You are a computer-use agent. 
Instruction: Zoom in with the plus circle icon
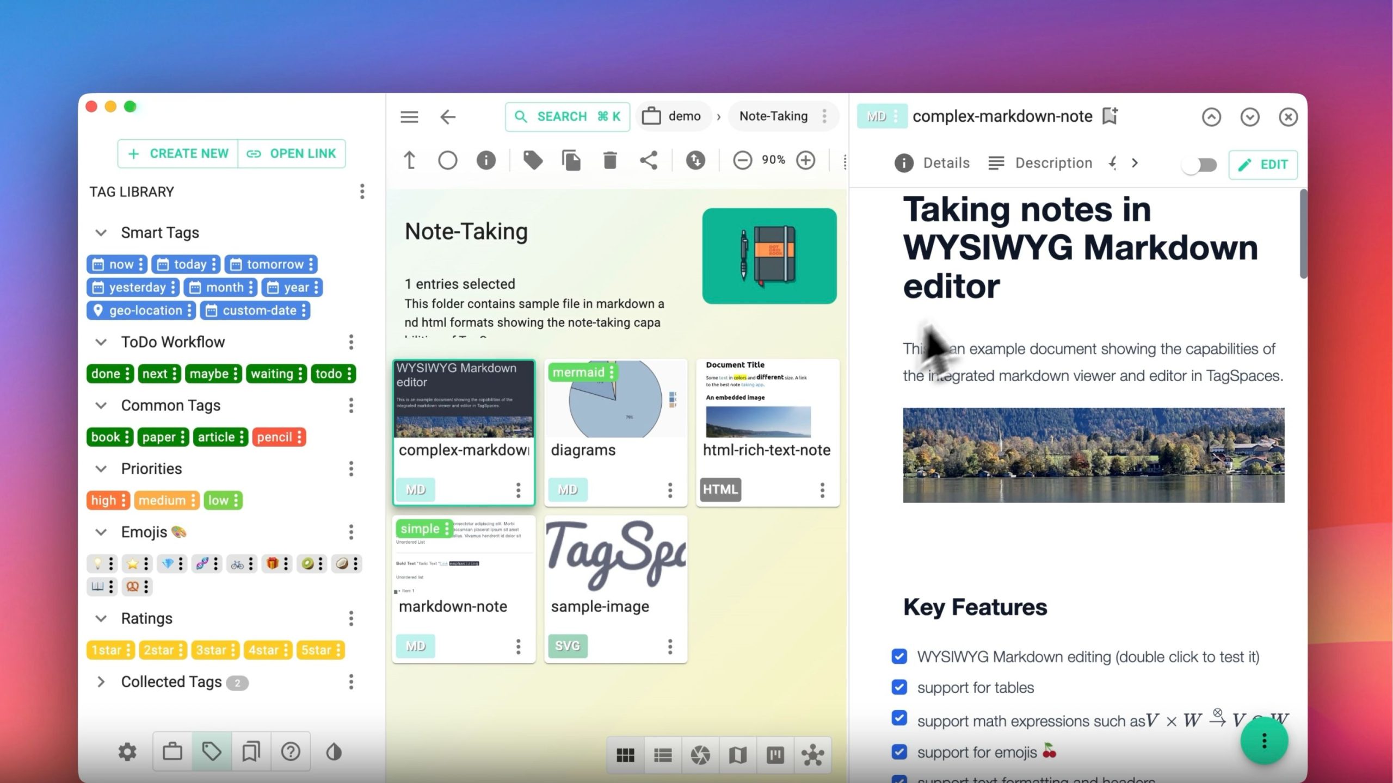pyautogui.click(x=805, y=160)
